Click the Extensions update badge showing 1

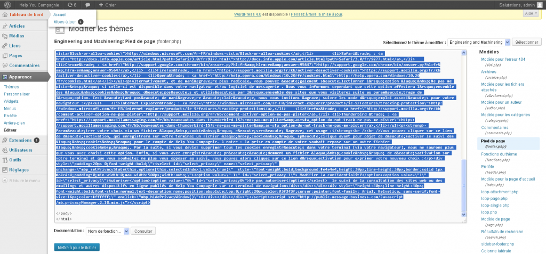(x=37, y=140)
